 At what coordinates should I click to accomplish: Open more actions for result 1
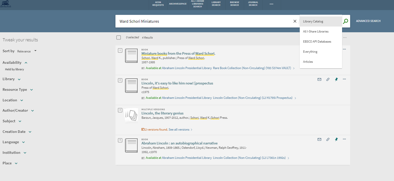coord(344,49)
